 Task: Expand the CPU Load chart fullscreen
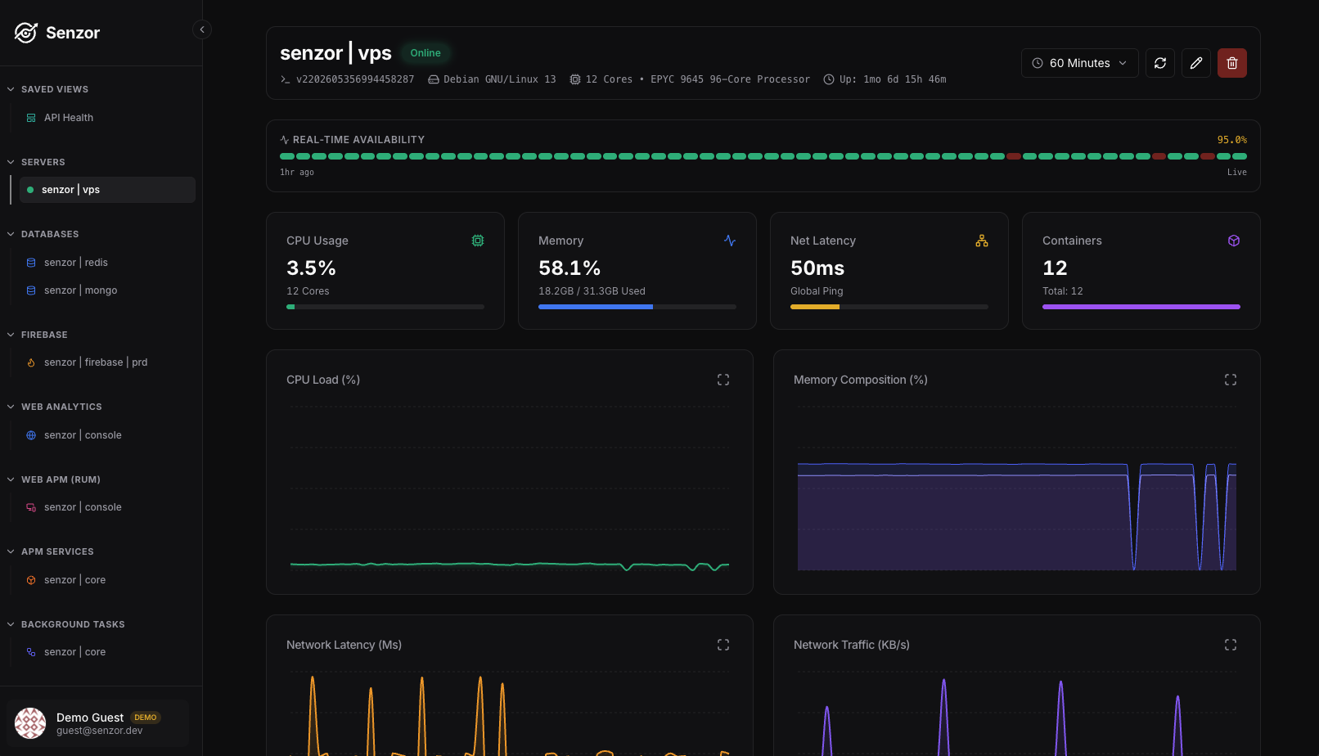tap(723, 380)
